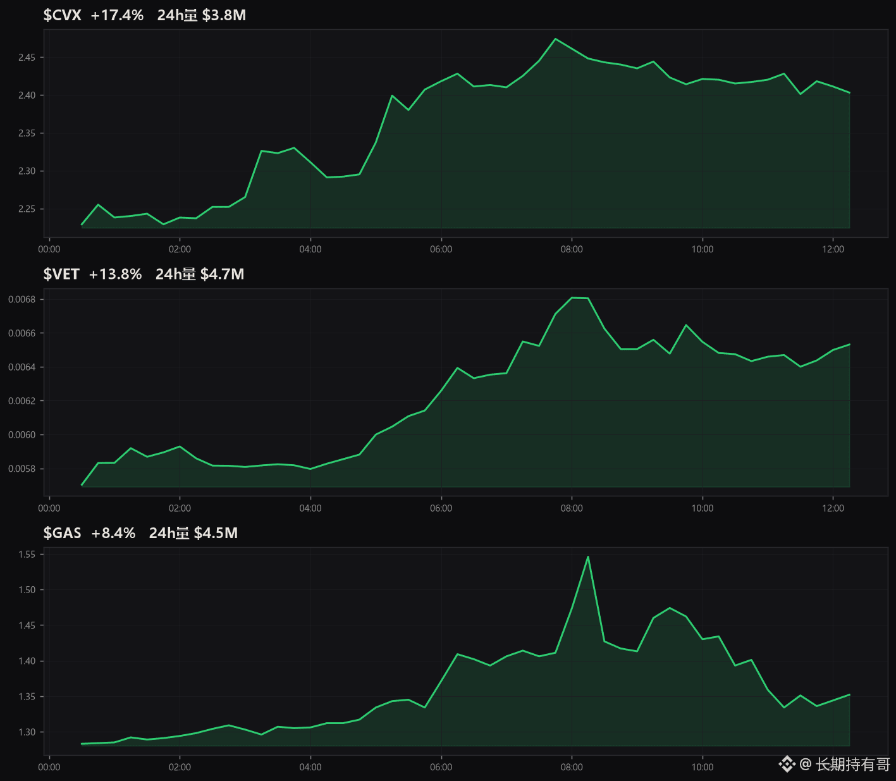
Task: Click the 0.0066 price label on VET chart
Action: (x=22, y=333)
